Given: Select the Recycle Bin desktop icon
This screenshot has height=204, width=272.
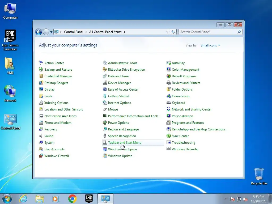Looking at the screenshot, I should 259,176.
